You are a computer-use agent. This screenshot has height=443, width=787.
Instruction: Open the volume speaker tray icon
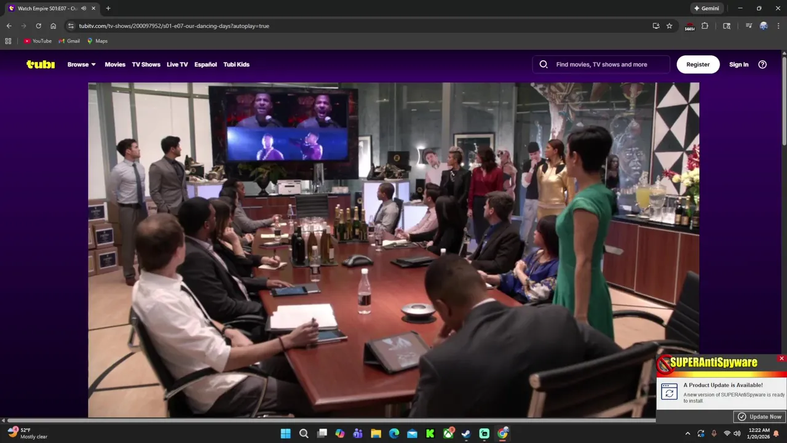click(737, 434)
